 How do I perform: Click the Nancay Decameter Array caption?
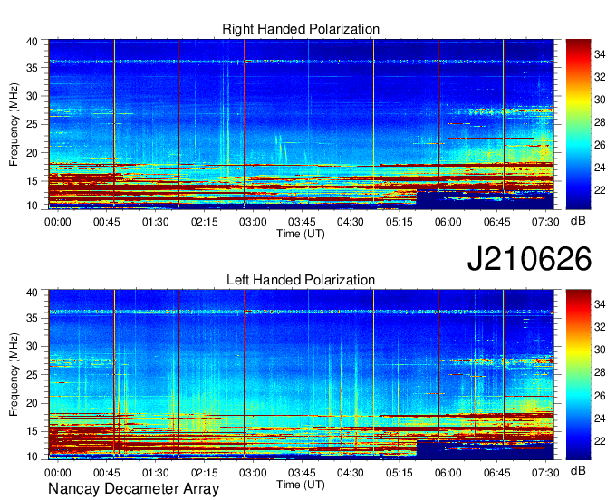tap(133, 489)
